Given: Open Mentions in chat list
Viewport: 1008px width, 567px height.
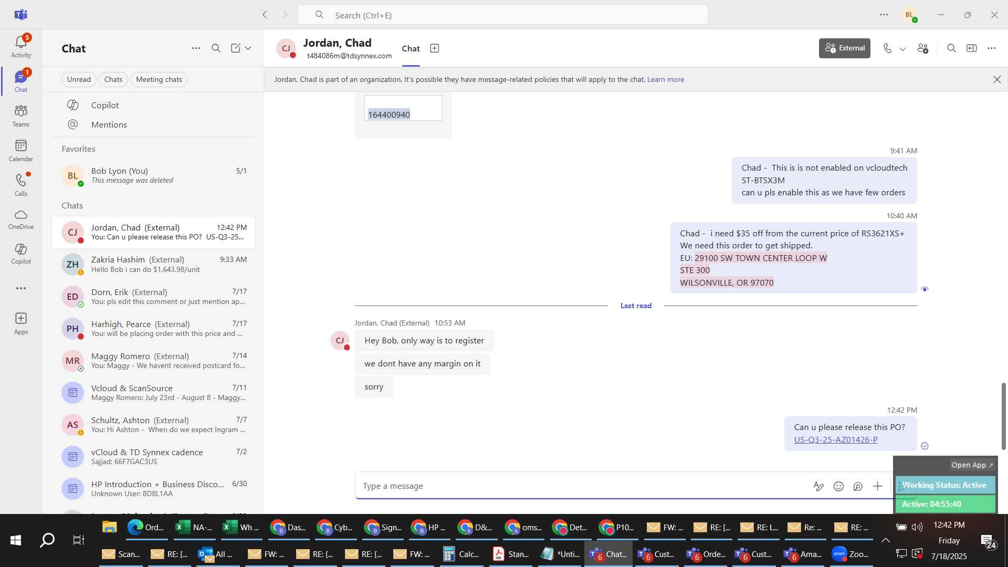Looking at the screenshot, I should click(x=153, y=124).
